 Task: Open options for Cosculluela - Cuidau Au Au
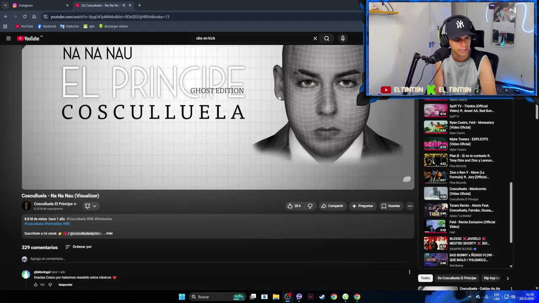point(511,289)
